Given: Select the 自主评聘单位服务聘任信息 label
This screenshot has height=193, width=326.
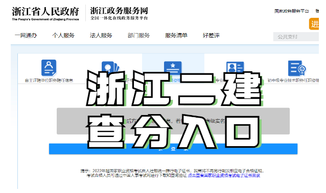Looking at the screenshot, I should [49, 80].
